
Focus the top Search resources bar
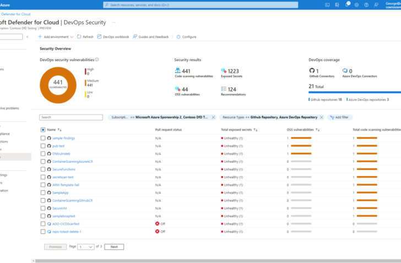pyautogui.click(x=201, y=5)
